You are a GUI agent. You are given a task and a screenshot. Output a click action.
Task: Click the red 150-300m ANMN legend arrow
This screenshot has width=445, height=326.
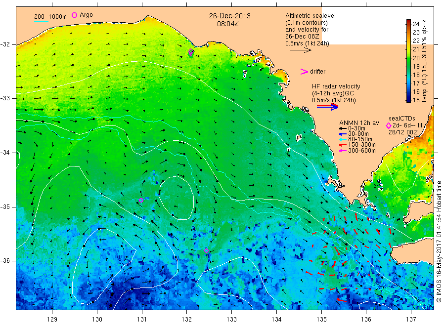(x=343, y=145)
